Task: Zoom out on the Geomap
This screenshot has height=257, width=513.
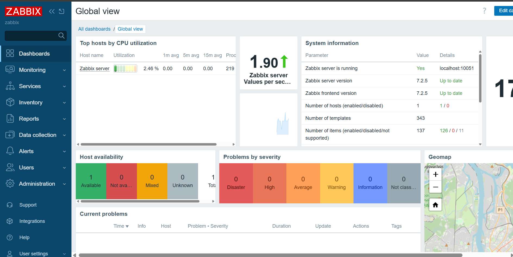Action: (435, 187)
